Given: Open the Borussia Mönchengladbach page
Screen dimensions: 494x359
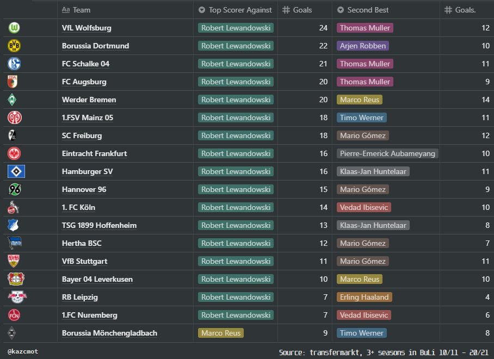Looking at the screenshot, I should 109,333.
